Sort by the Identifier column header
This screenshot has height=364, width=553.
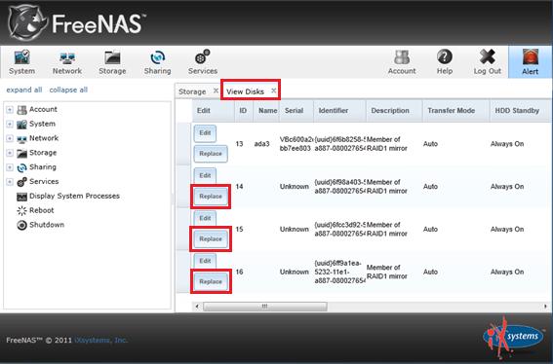pyautogui.click(x=339, y=111)
